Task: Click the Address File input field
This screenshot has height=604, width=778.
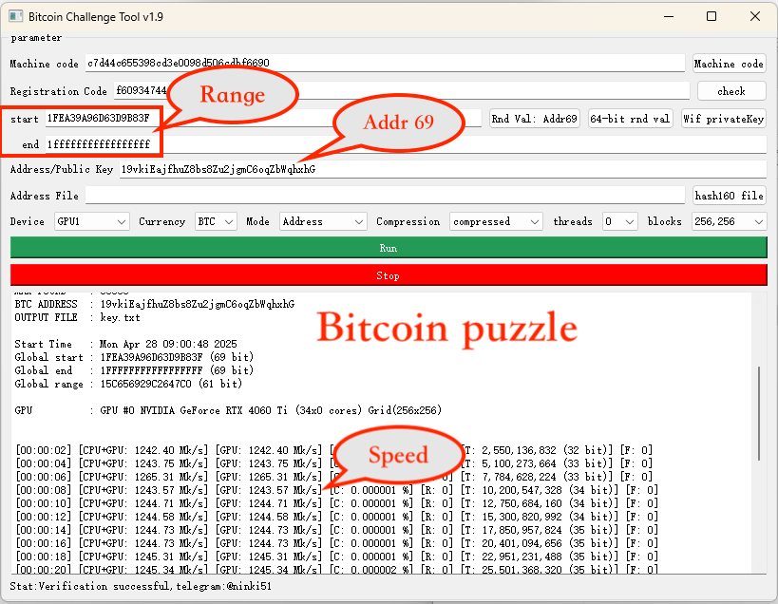Action: coord(385,196)
